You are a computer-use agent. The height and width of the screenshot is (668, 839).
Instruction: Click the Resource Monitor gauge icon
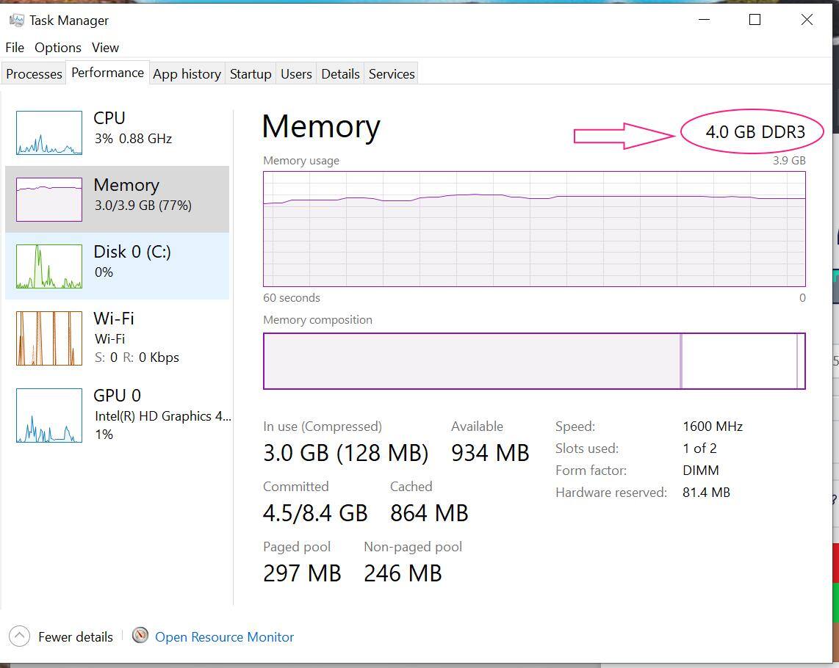coord(140,636)
